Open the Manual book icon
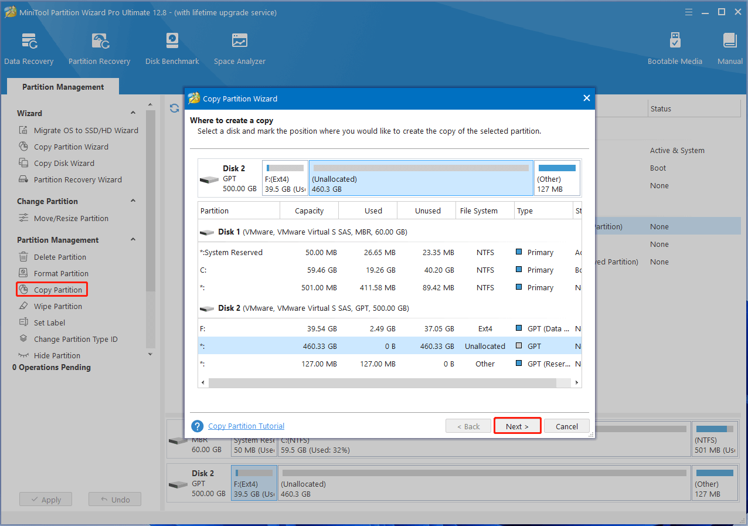Screen dimensions: 748x526 coord(730,41)
